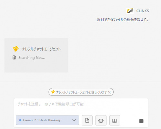161x129 pixels.
Task: Open the book knowledge library icon
Action: (x=115, y=120)
